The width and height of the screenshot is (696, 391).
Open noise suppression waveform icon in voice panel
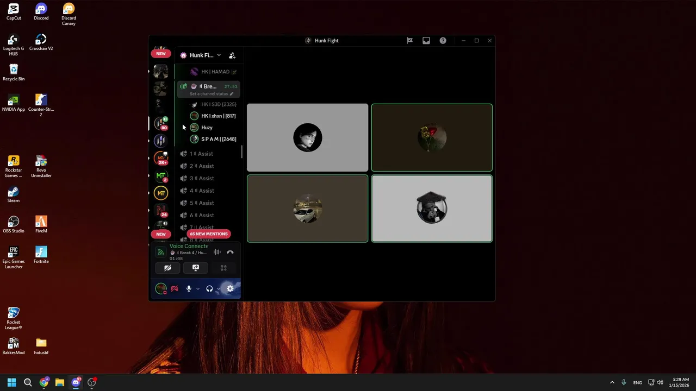(217, 252)
